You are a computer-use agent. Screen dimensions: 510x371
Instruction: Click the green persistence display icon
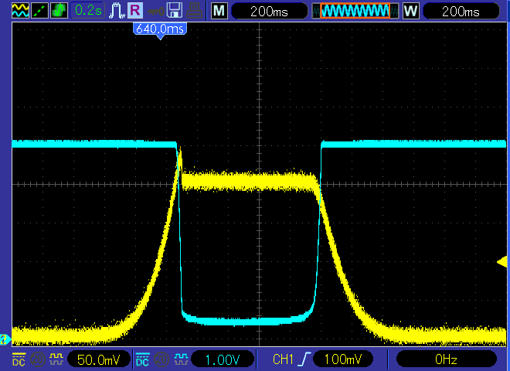pos(59,10)
